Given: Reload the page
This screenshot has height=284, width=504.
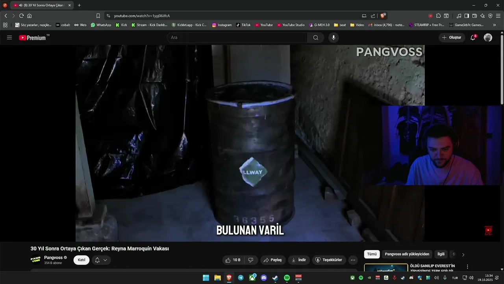Looking at the screenshot, I should [x=21, y=16].
